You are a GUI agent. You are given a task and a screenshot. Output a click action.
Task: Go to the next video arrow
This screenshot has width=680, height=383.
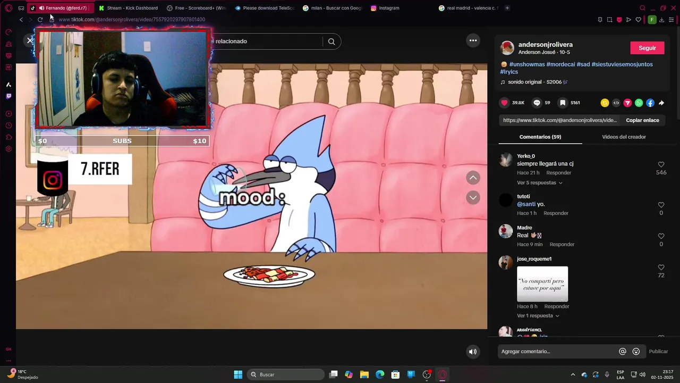click(x=473, y=197)
